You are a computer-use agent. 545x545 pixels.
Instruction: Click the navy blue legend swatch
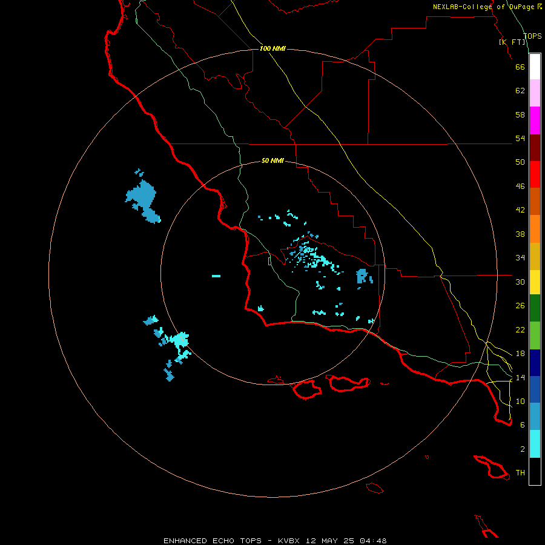(535, 363)
